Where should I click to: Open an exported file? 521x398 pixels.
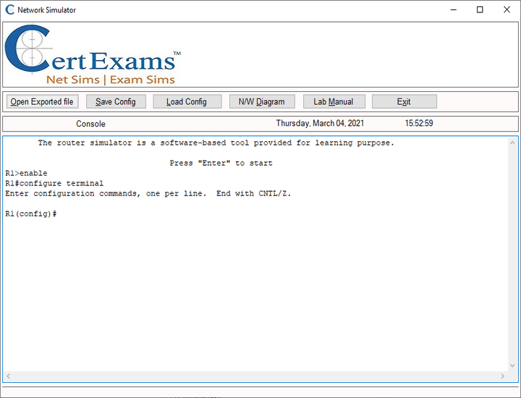click(x=42, y=101)
